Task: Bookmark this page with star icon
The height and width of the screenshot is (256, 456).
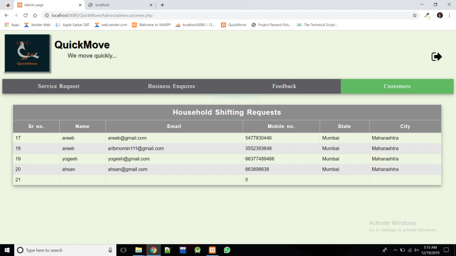Action: tap(415, 15)
